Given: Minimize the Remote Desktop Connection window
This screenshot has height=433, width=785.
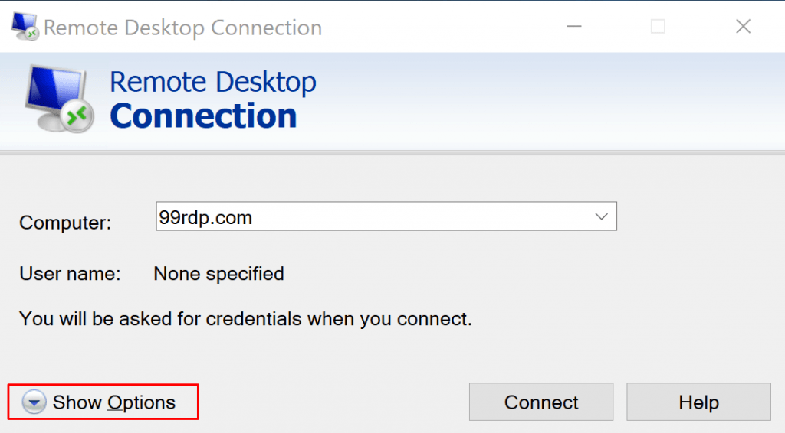Looking at the screenshot, I should [574, 28].
